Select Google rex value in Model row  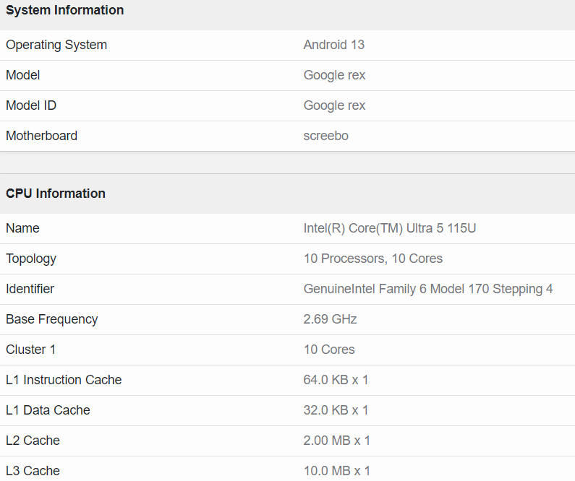[334, 75]
